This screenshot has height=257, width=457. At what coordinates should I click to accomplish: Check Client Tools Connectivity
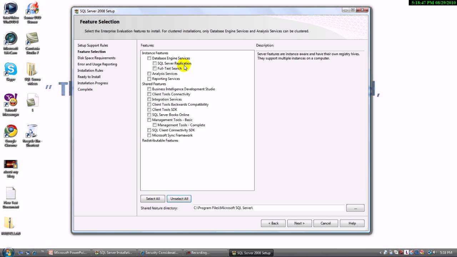click(149, 94)
